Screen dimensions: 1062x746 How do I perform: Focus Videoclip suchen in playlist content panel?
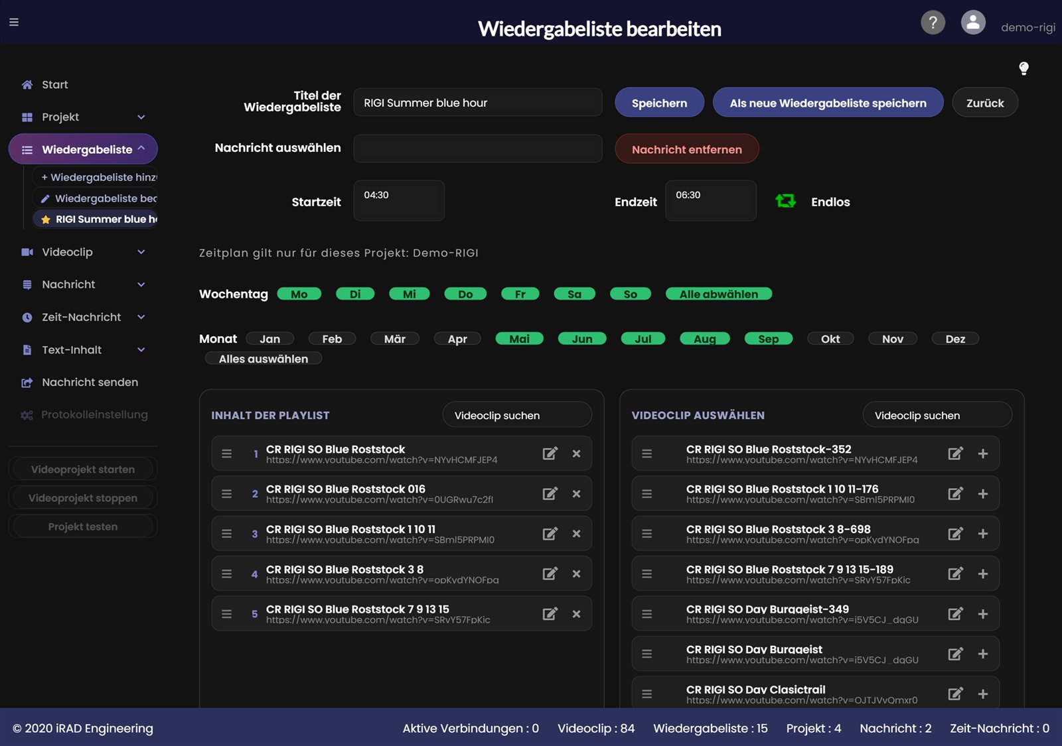tap(517, 415)
